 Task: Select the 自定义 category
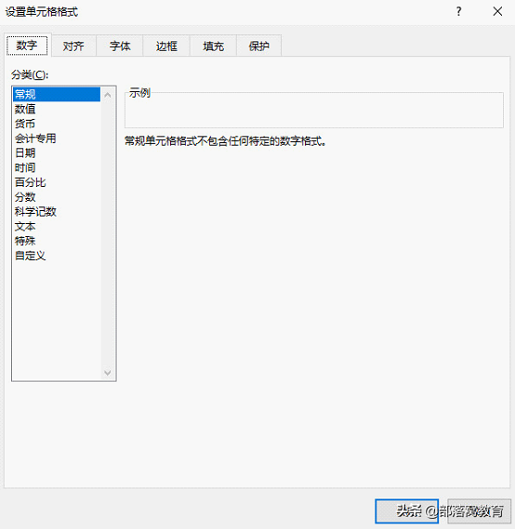point(57,256)
